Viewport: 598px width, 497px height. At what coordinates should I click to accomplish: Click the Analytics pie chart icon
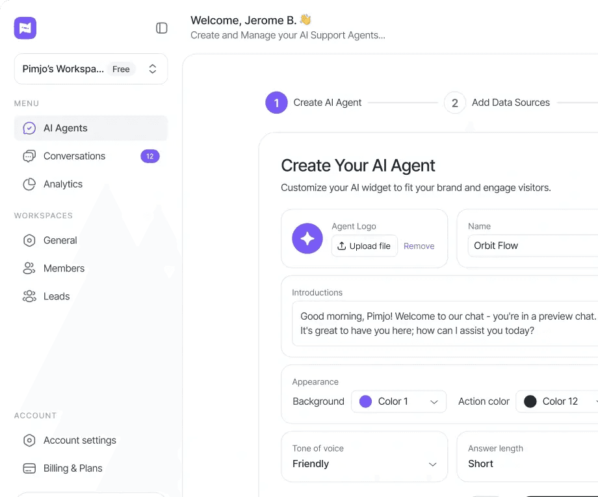point(29,184)
